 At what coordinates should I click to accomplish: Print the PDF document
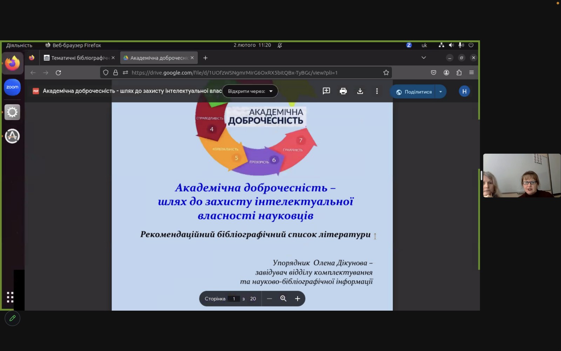343,91
